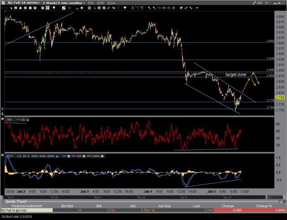Click the time scrollbar left arrow

coord(2,197)
